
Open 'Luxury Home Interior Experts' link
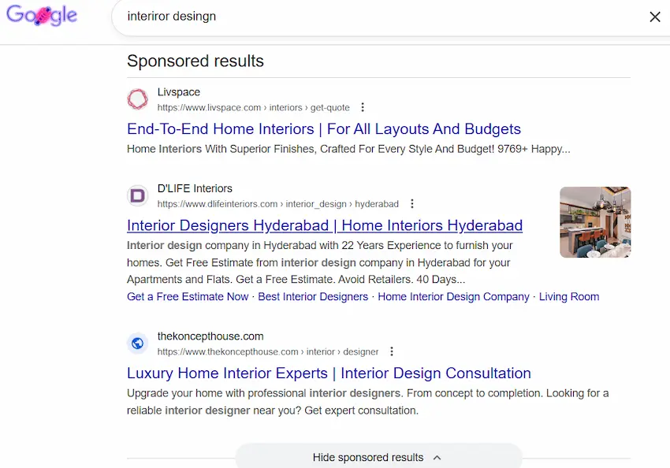click(x=329, y=373)
